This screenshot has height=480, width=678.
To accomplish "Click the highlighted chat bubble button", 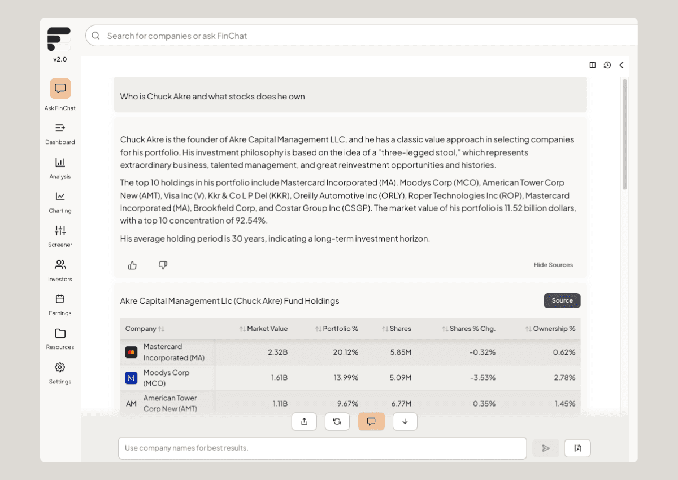I will [371, 421].
